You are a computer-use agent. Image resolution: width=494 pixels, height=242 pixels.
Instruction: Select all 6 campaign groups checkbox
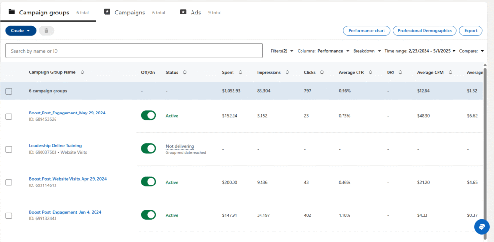click(9, 91)
